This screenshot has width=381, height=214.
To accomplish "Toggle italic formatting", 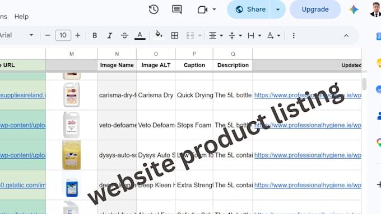I will (x=110, y=36).
